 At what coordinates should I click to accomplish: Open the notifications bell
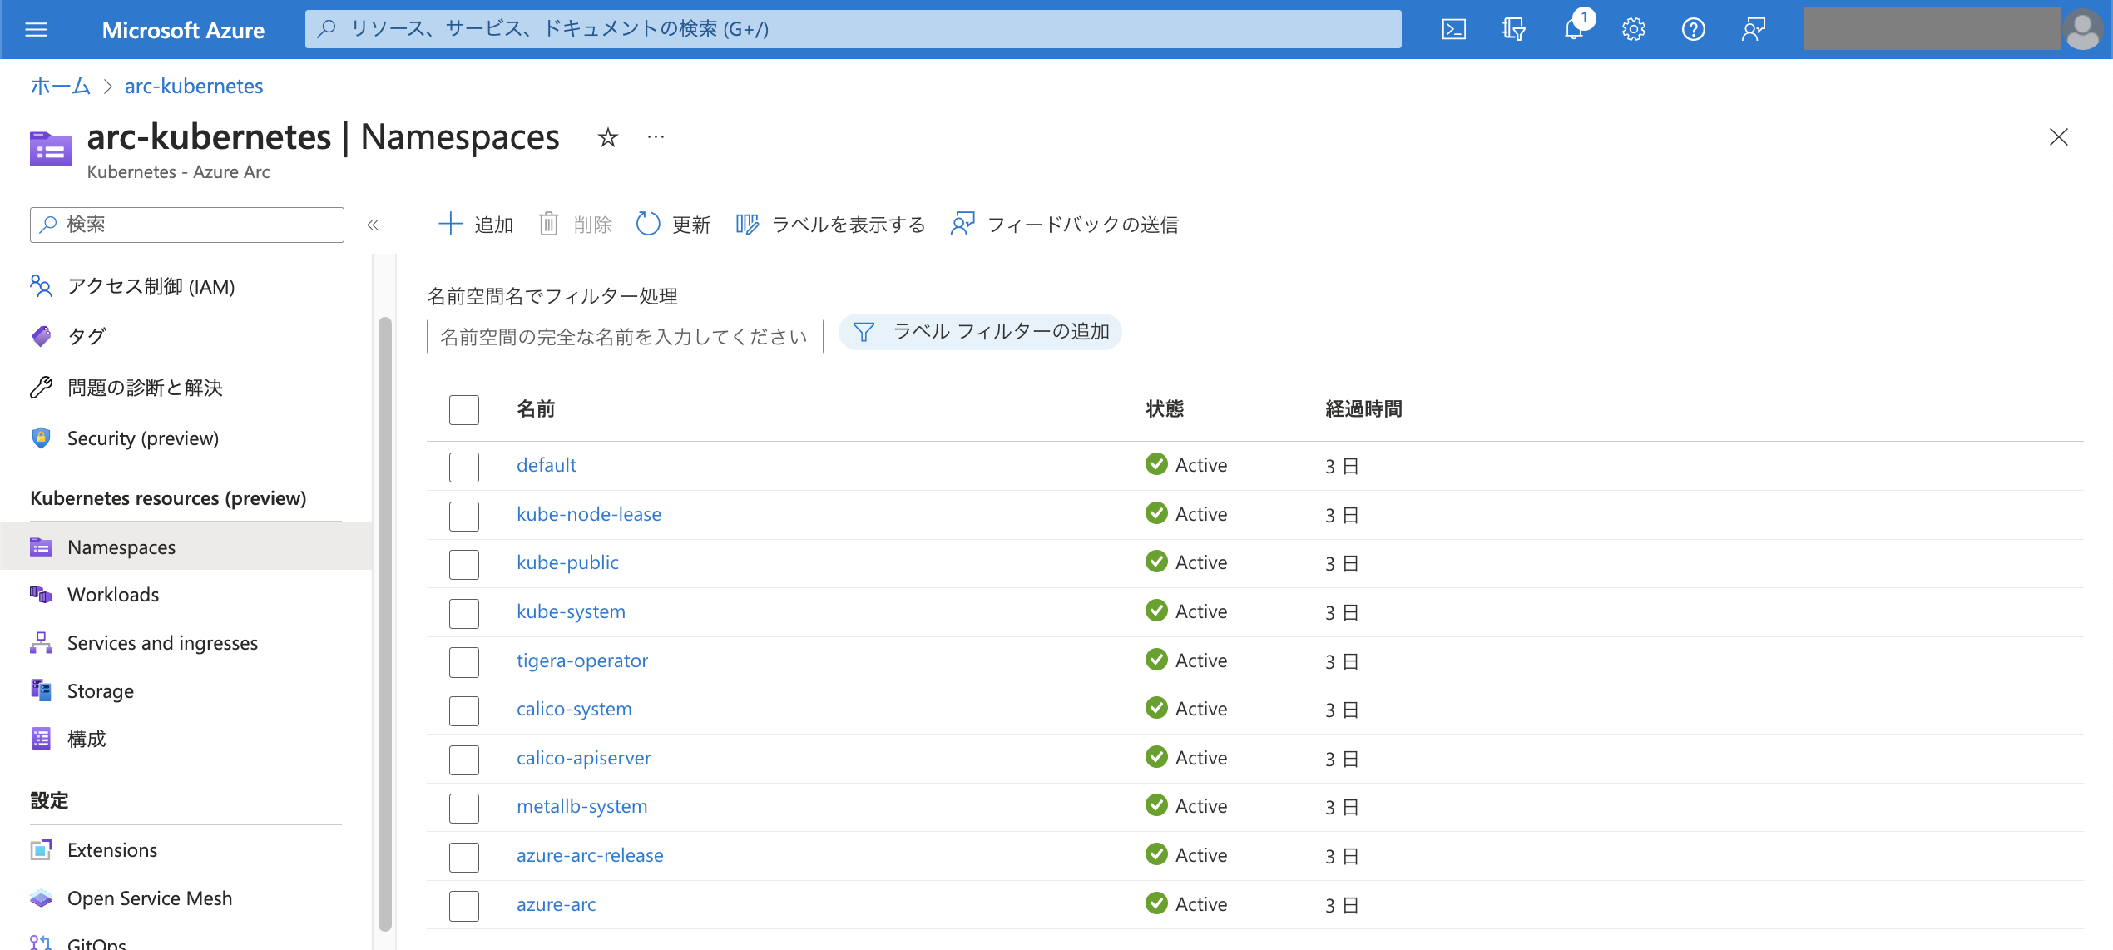tap(1574, 30)
